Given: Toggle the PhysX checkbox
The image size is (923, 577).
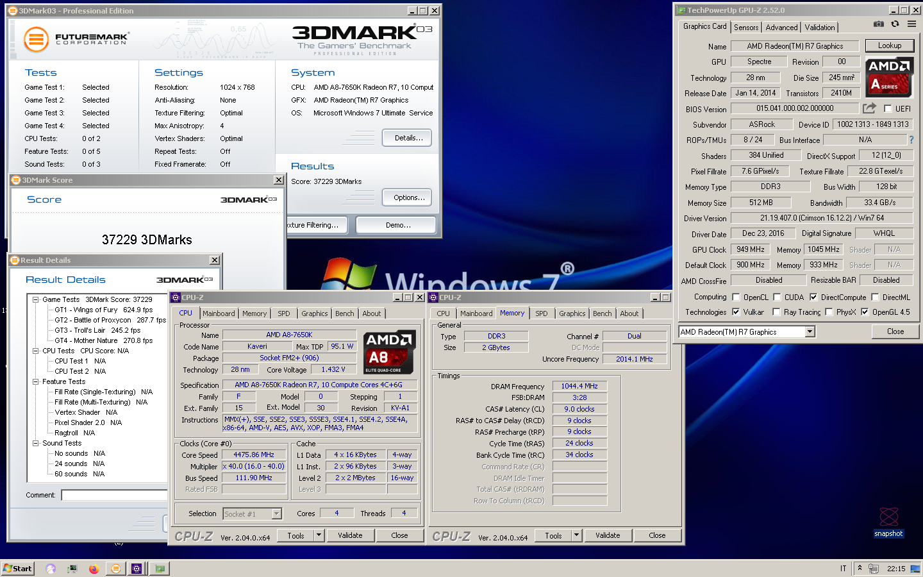Looking at the screenshot, I should 829,312.
